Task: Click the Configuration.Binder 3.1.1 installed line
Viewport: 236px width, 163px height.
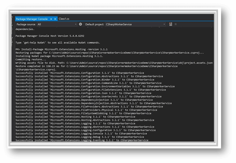Action: coord(85,80)
